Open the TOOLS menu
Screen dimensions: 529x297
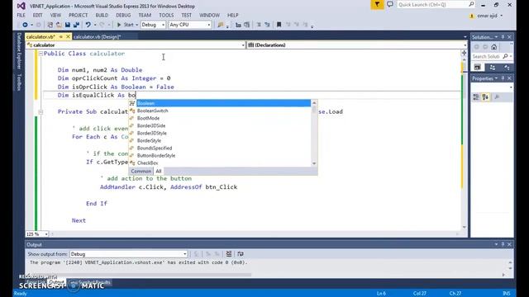166,15
